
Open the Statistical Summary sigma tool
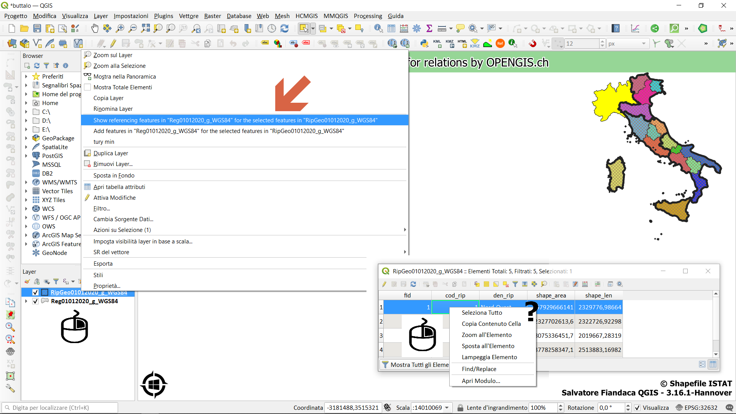(x=429, y=28)
